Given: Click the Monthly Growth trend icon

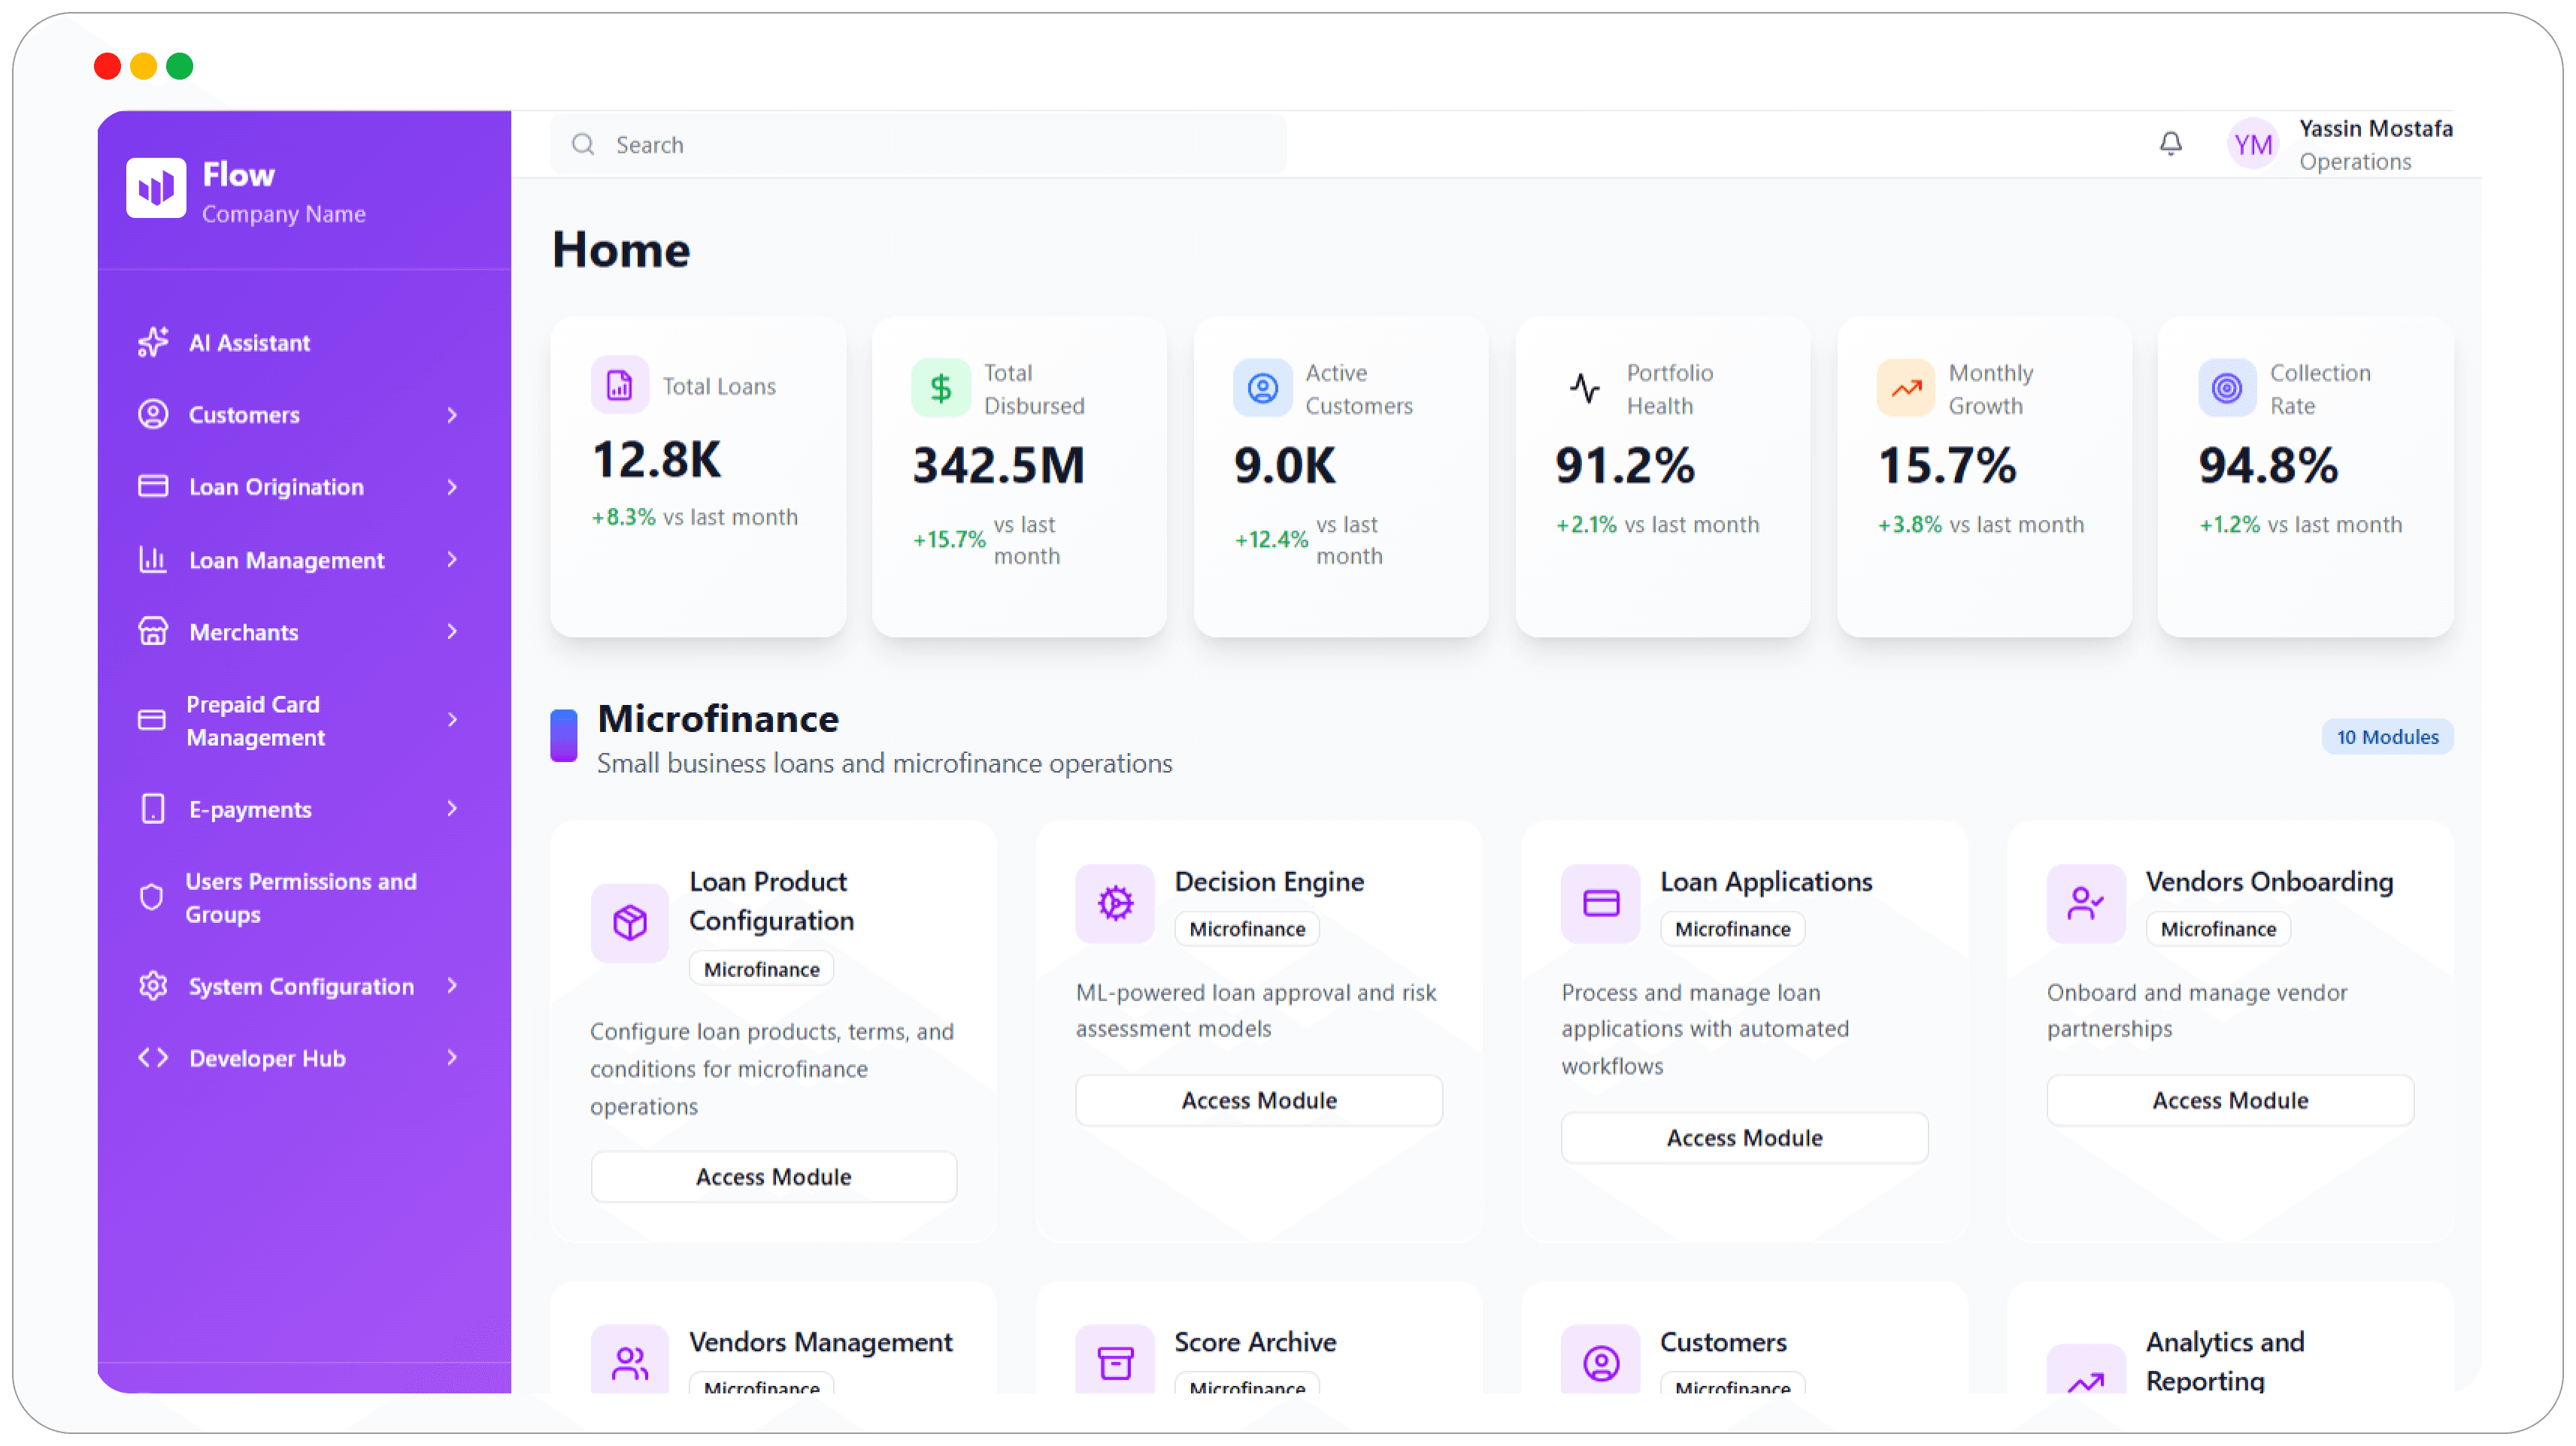Looking at the screenshot, I should coord(1905,388).
